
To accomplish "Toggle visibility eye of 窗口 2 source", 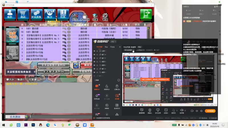I will coord(94,69).
